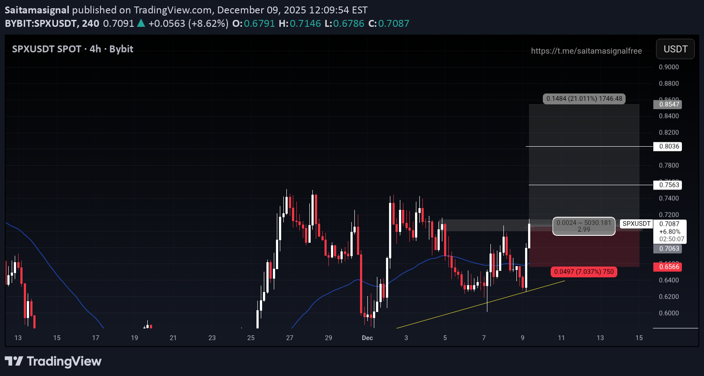Select the 0.7563 horizontal line price label
This screenshot has width=704, height=376.
point(669,185)
